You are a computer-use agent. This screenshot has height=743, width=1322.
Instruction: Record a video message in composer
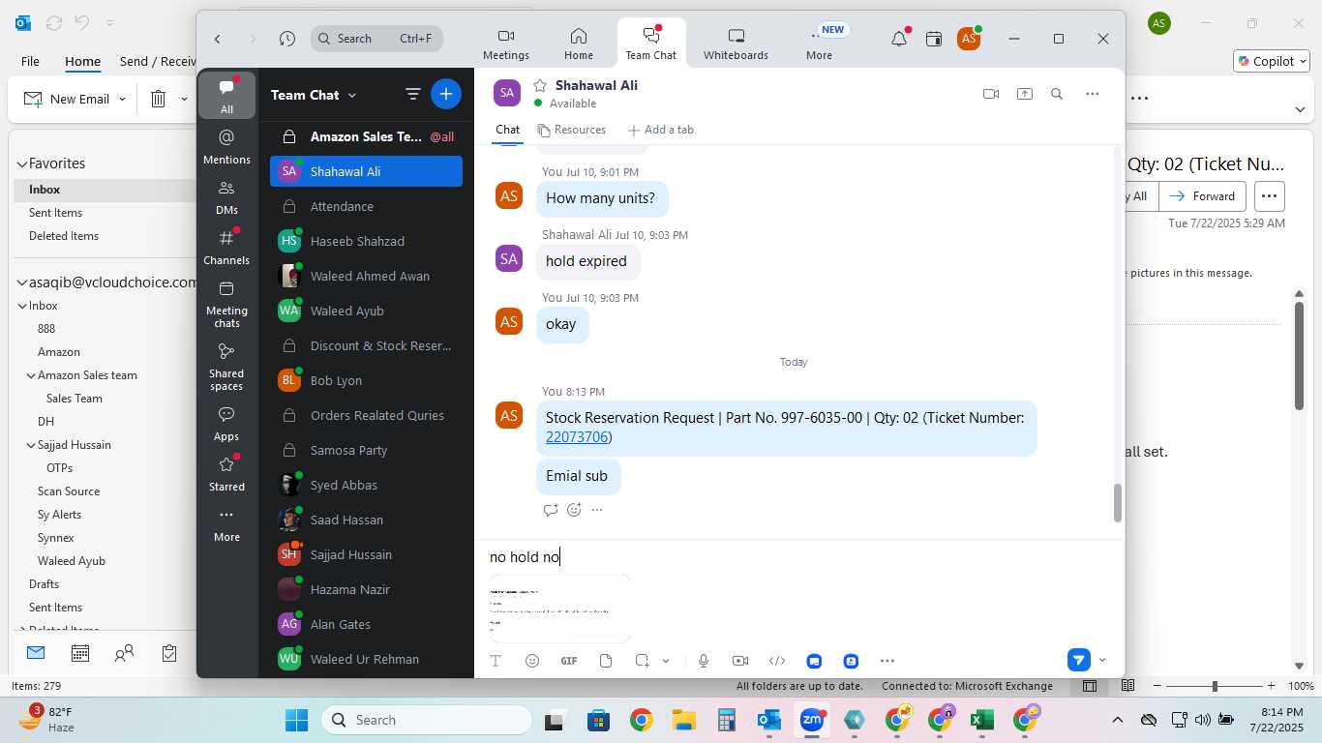point(740,661)
